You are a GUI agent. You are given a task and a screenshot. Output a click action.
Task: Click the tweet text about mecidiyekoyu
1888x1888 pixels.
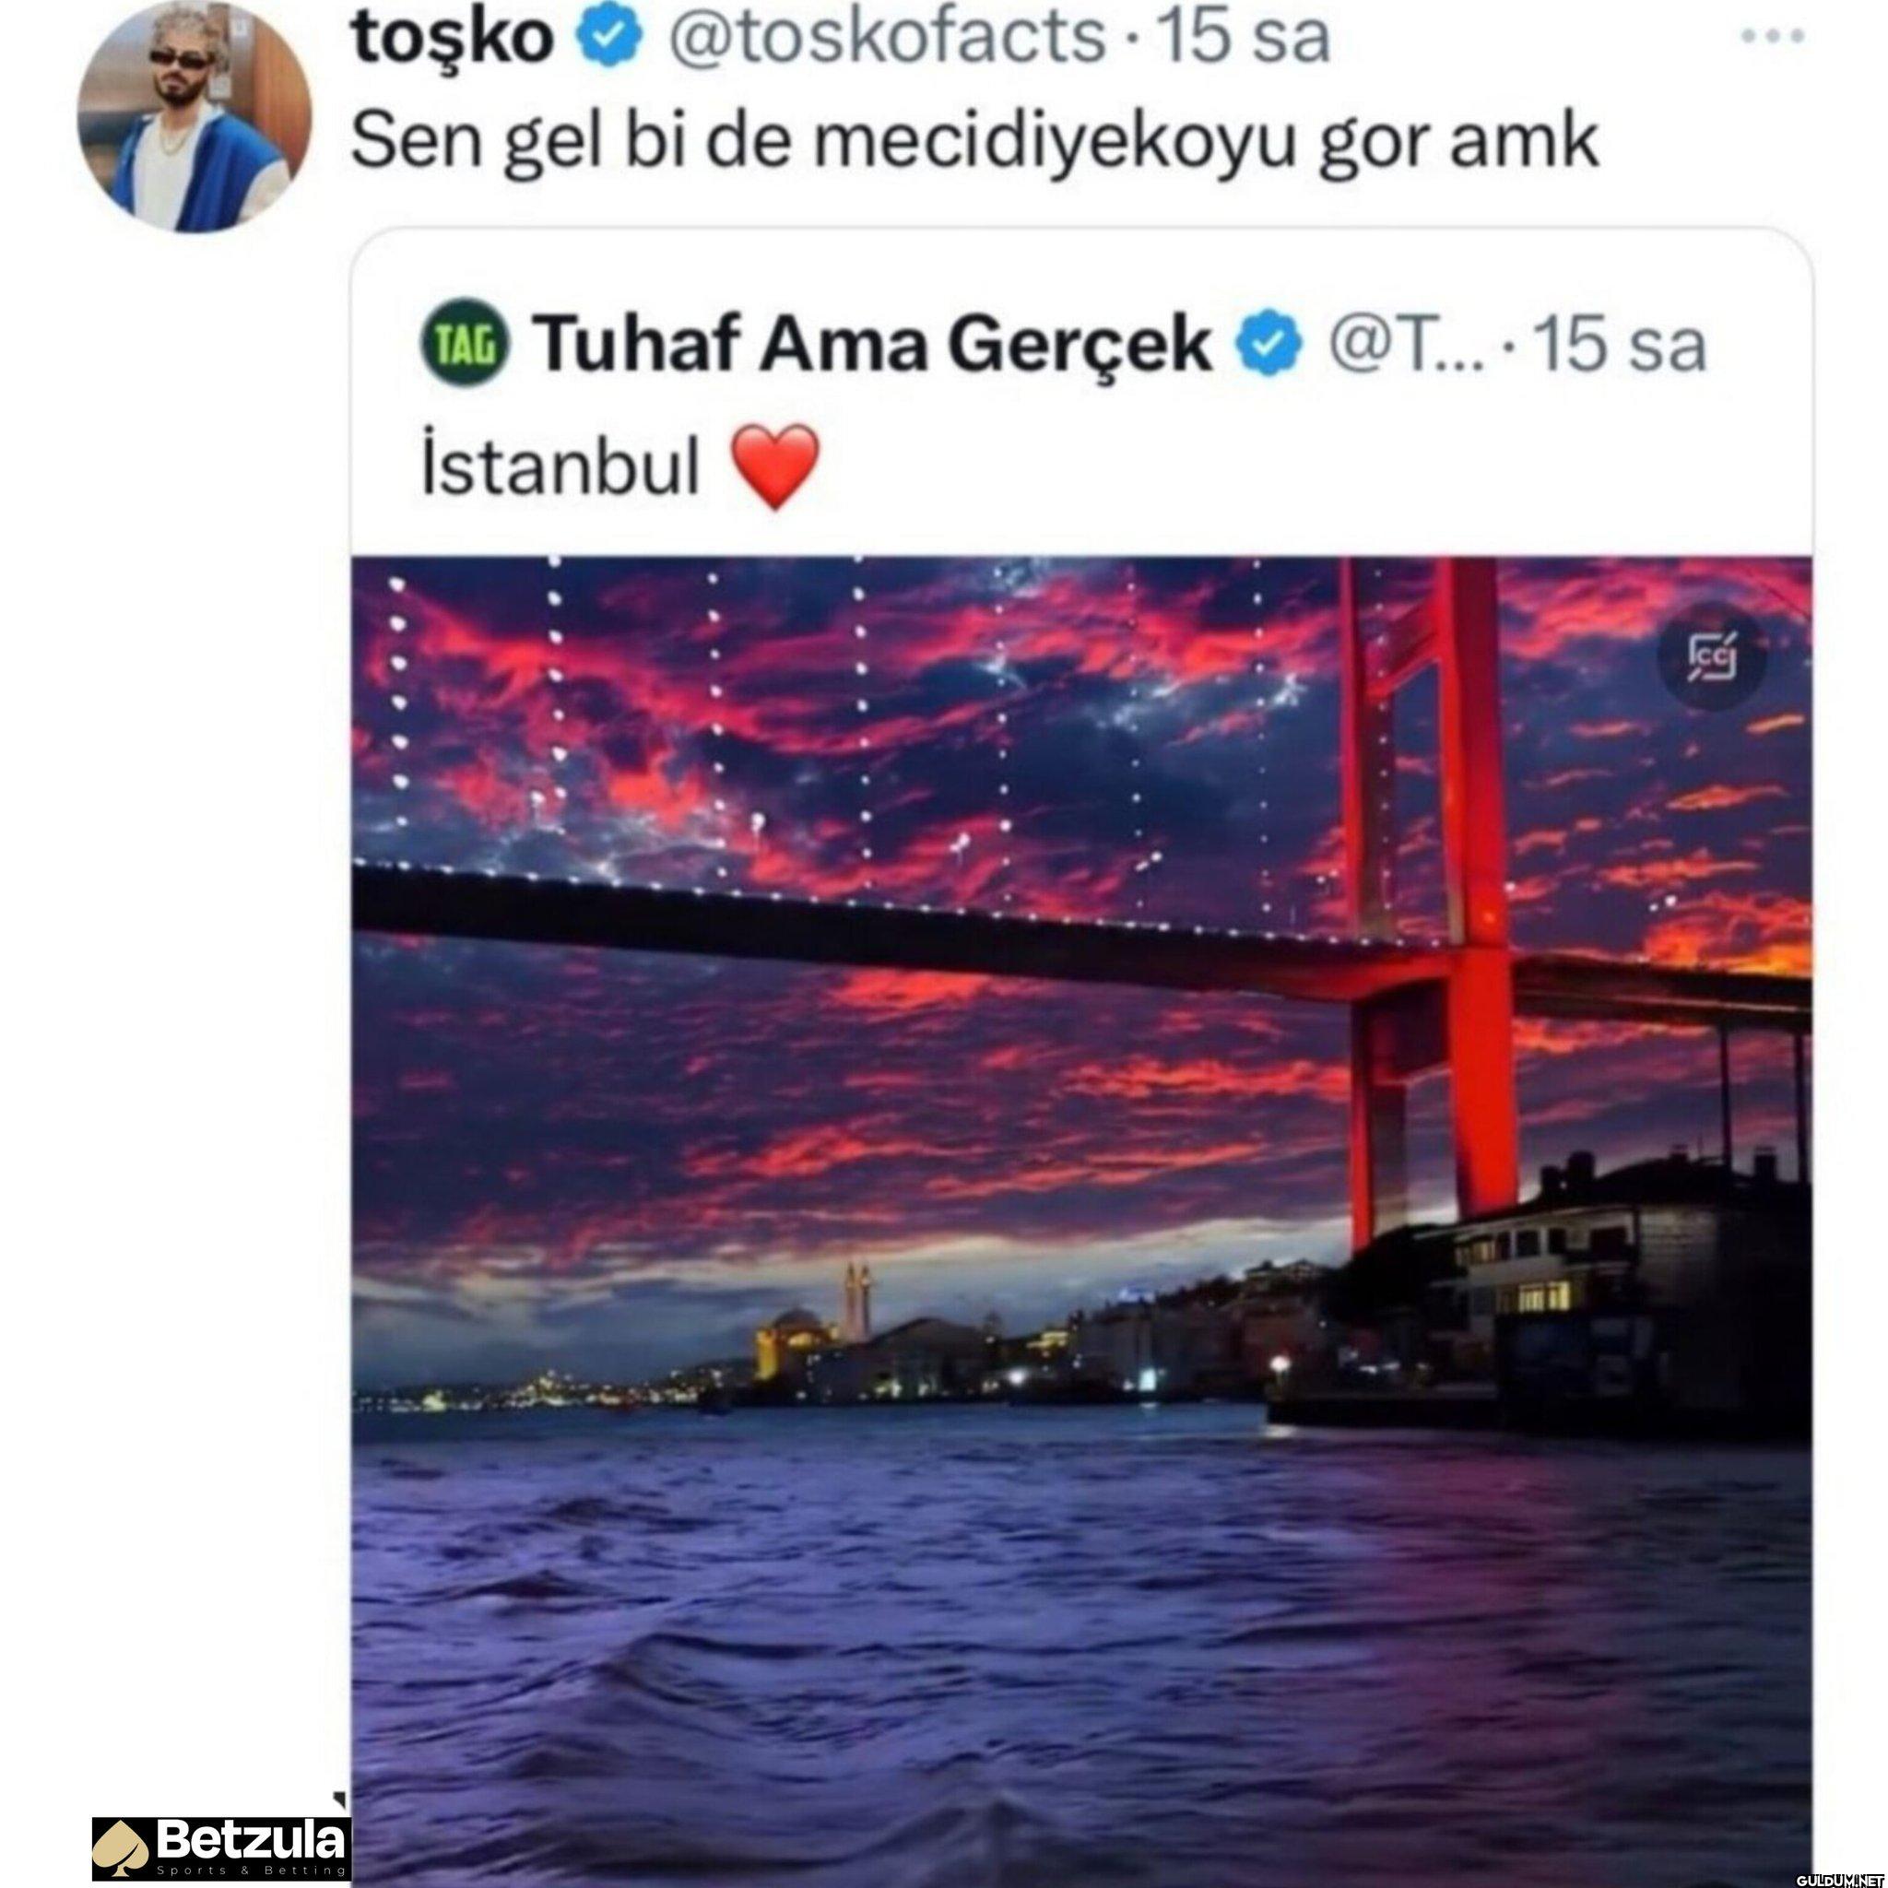(x=974, y=144)
